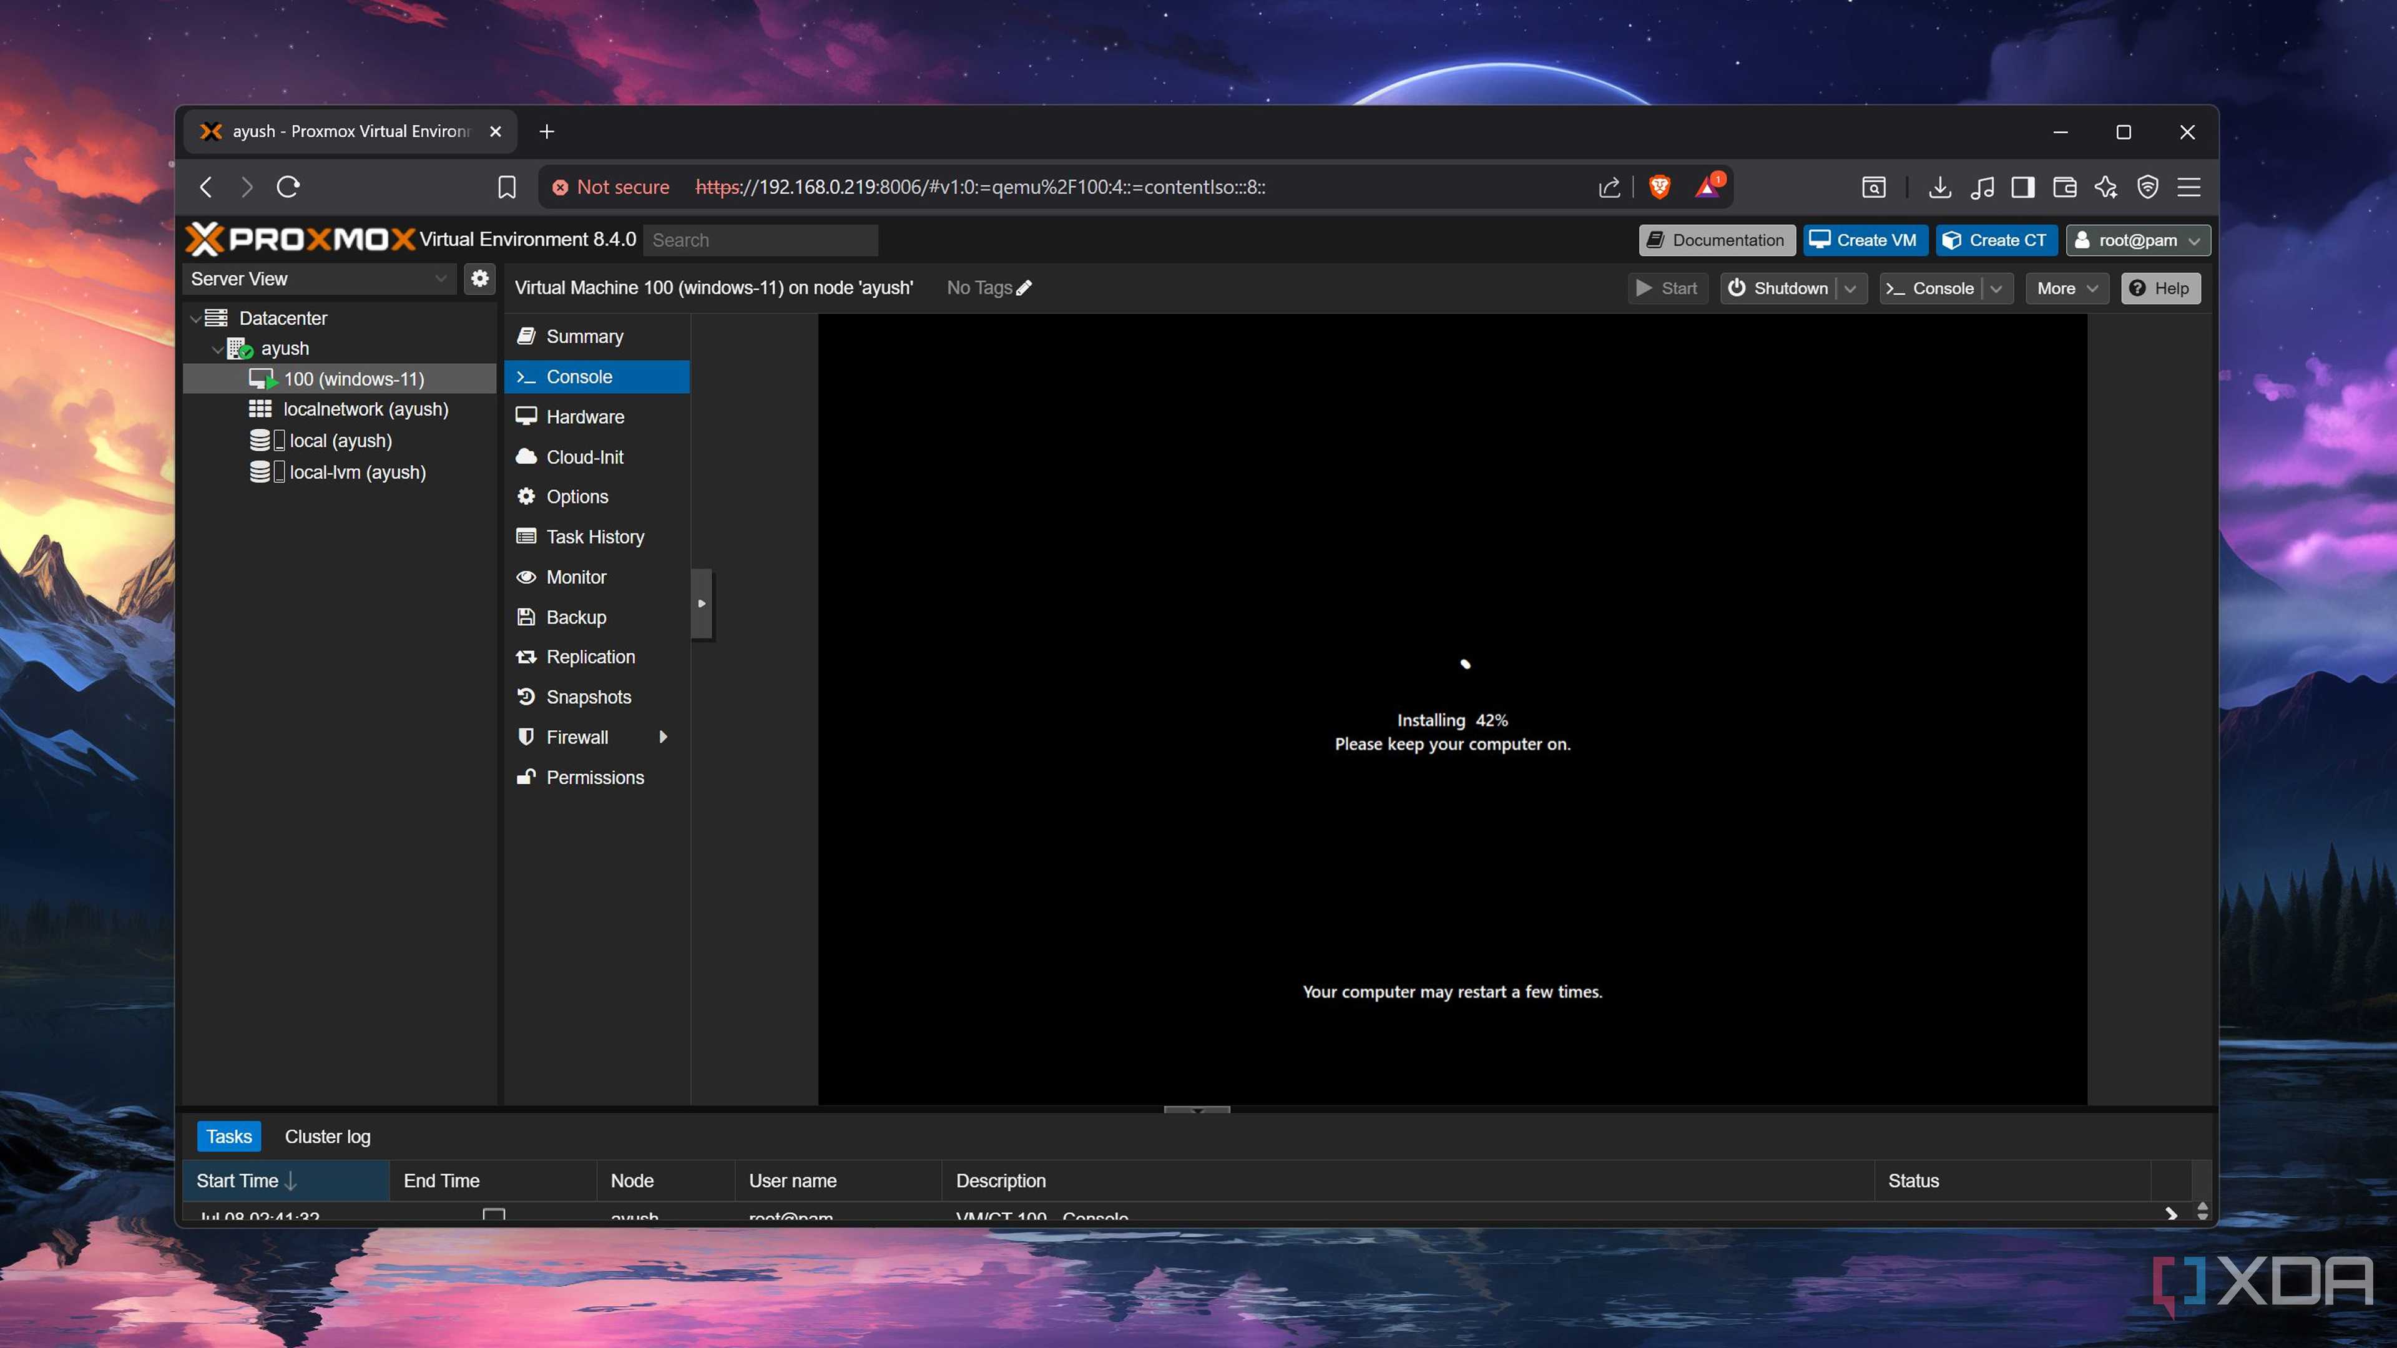Image resolution: width=2397 pixels, height=1348 pixels.
Task: Open the Help button
Action: pos(2160,288)
